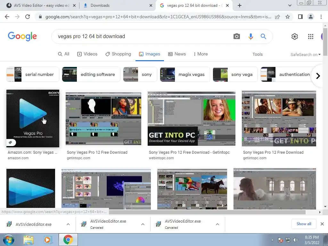Image resolution: width=328 pixels, height=246 pixels.
Task: Filter by editing software chip
Action: 91,74
